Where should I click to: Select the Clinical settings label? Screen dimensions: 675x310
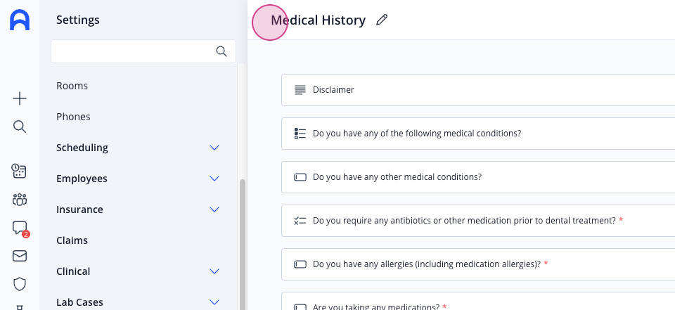[73, 271]
